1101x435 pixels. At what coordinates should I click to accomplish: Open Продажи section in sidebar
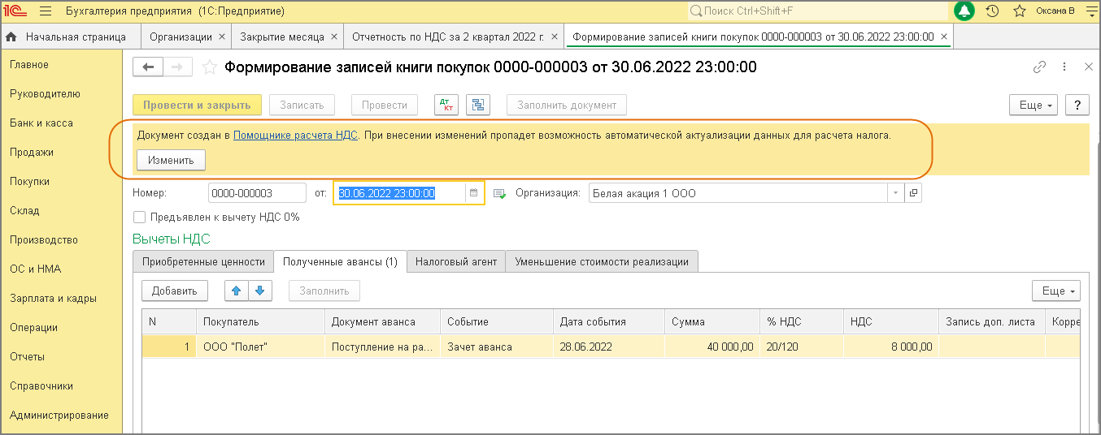[32, 153]
